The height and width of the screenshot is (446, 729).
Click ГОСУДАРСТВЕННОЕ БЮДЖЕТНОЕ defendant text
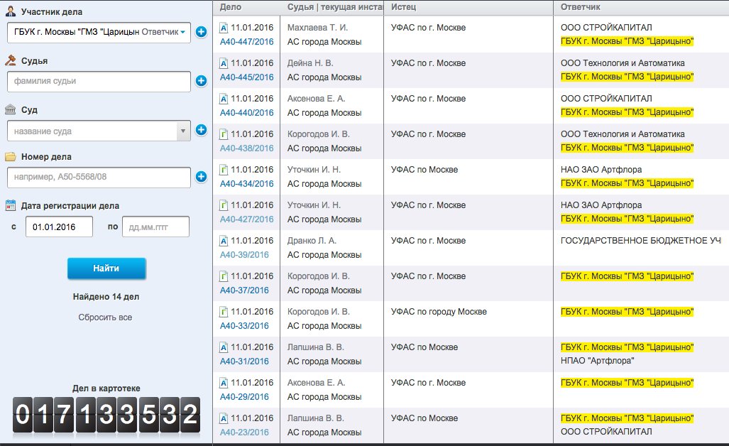coord(641,241)
